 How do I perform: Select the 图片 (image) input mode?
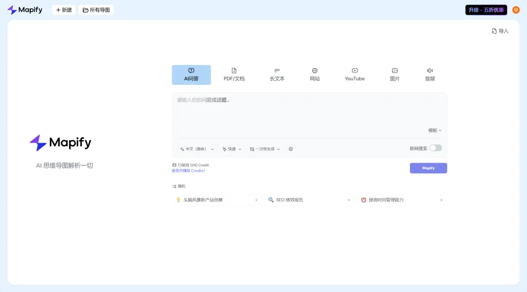click(x=394, y=74)
